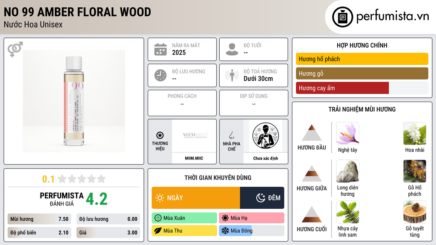Click the Độ phổ biến 2.10 score bar
This screenshot has width=436, height=245.
(39, 233)
